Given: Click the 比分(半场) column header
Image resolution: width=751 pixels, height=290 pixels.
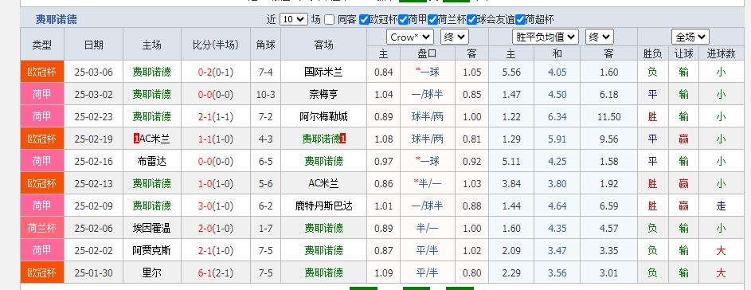Looking at the screenshot, I should [x=216, y=45].
